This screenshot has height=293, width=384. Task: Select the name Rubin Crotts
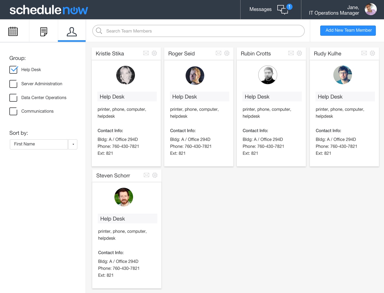(256, 54)
